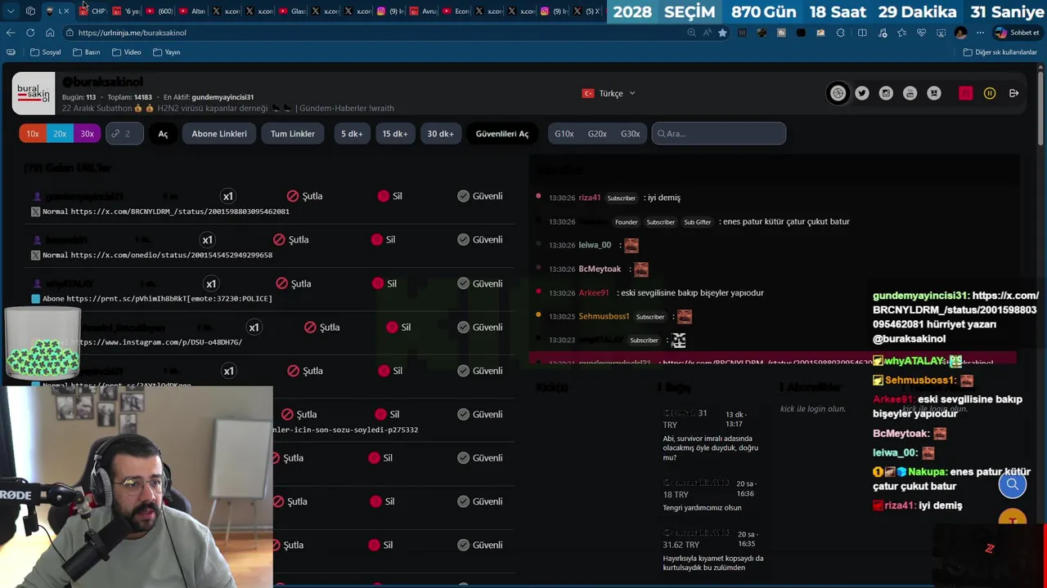Open browser Settings and more ellipsis
Screen dimensions: 1047x588
point(980,33)
